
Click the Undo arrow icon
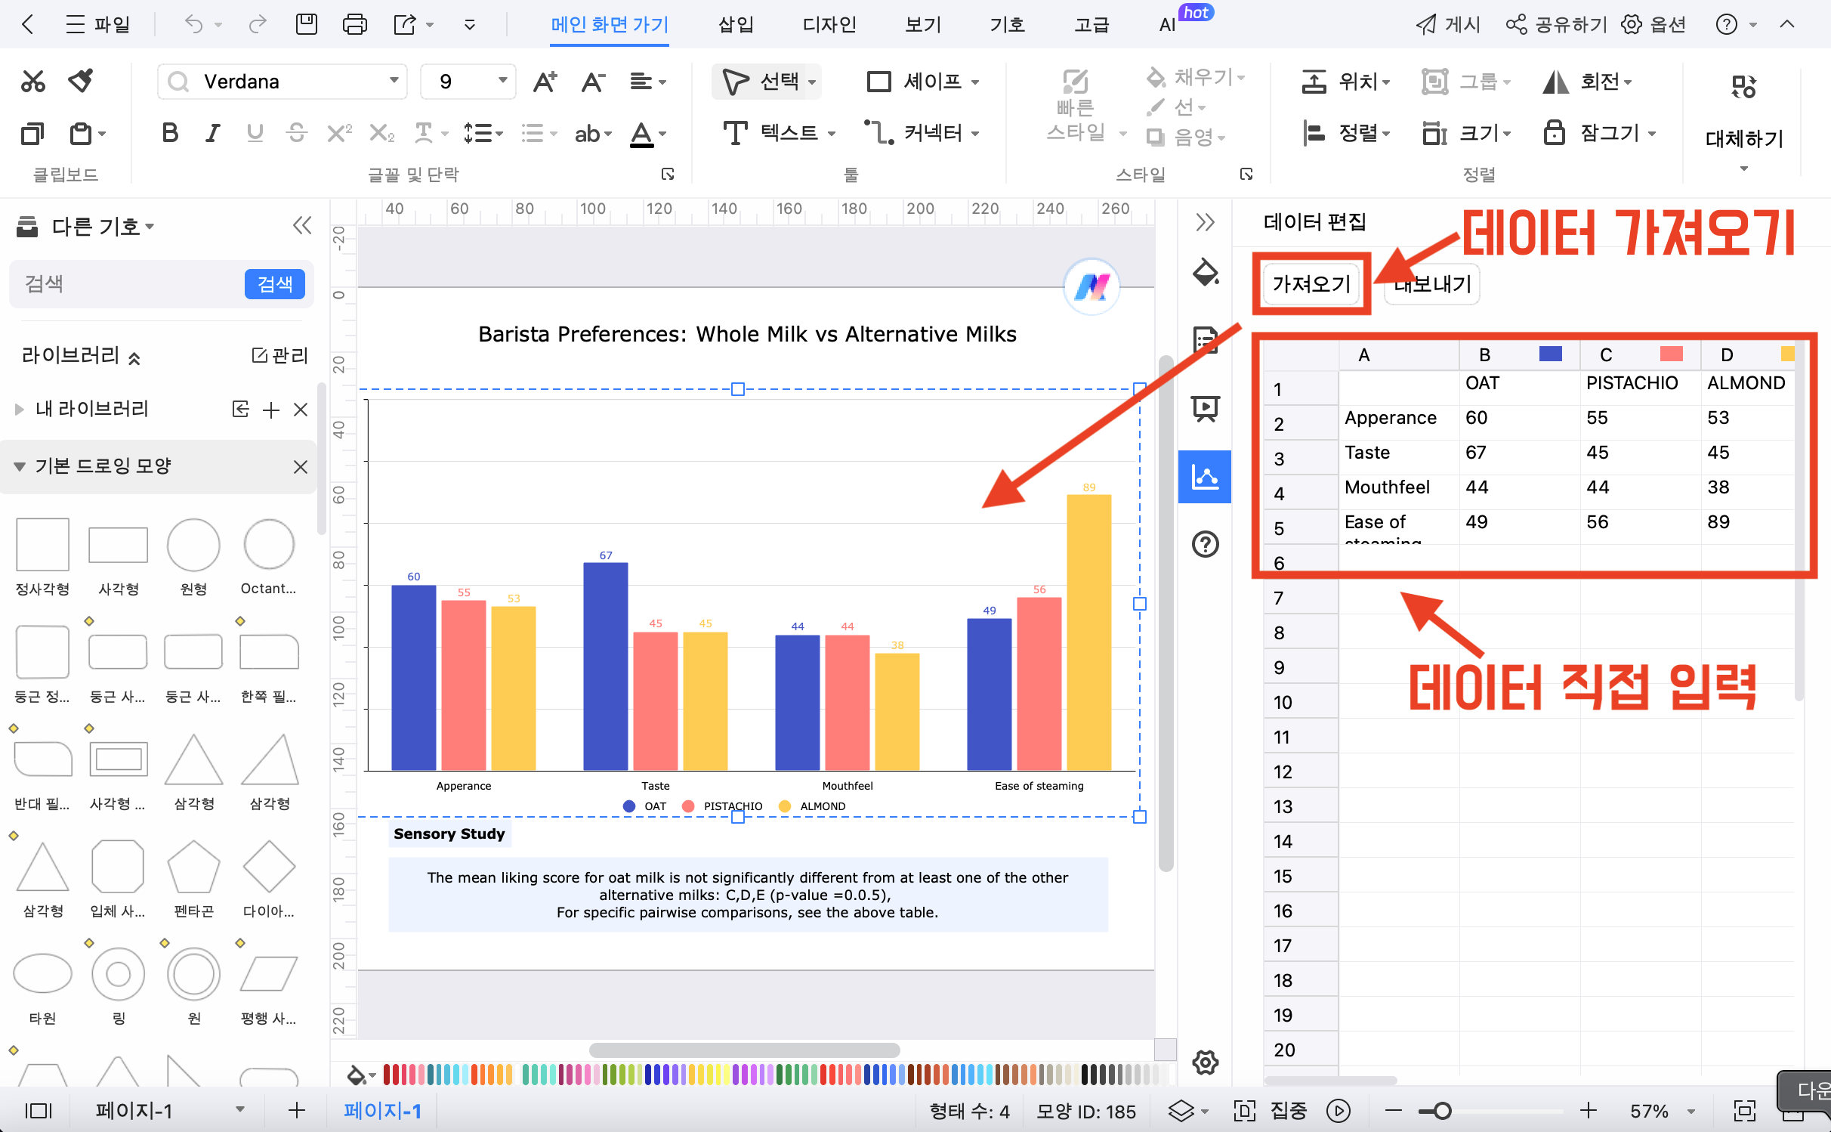coord(194,24)
